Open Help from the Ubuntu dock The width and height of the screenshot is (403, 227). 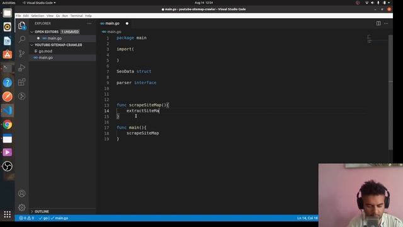7,83
